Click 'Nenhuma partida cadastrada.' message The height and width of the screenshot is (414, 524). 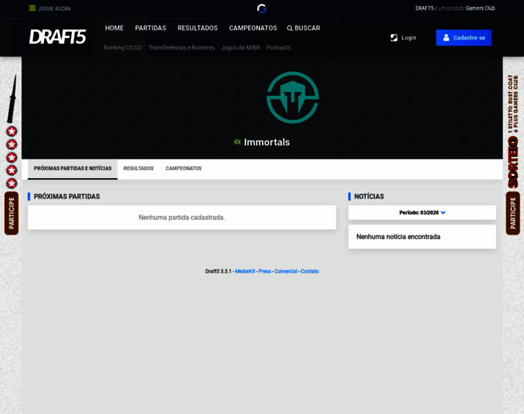coord(182,217)
